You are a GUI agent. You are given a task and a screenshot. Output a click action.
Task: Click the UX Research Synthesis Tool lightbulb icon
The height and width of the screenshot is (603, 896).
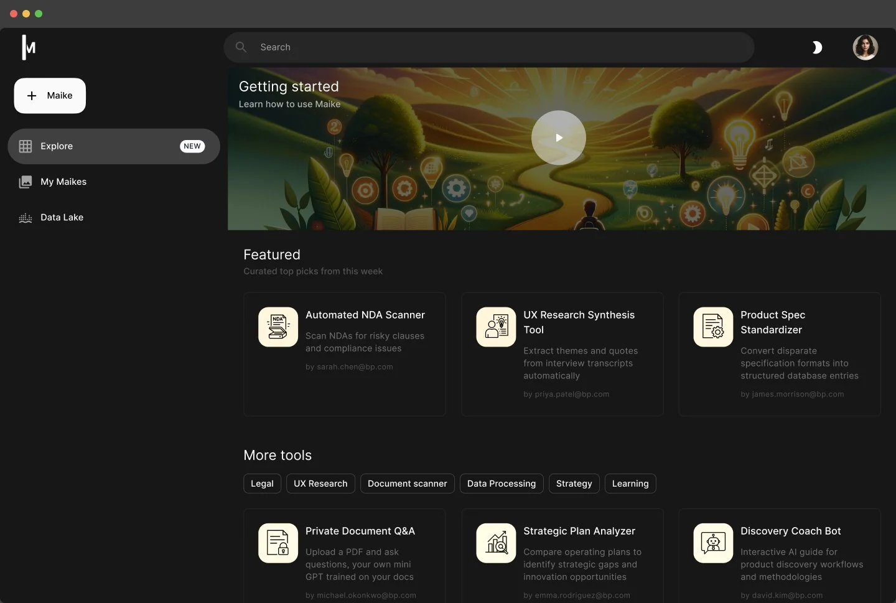tap(495, 327)
